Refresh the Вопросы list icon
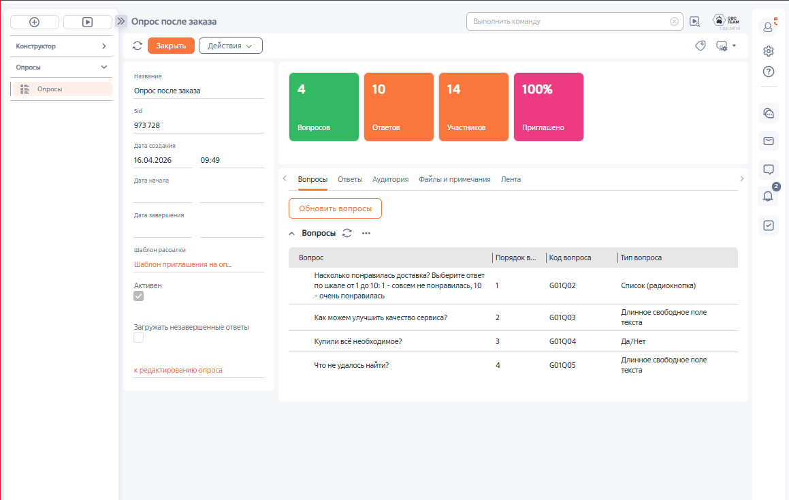This screenshot has width=789, height=500. pos(347,233)
